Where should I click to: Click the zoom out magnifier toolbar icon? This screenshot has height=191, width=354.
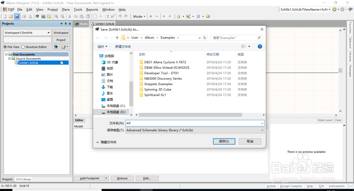pyautogui.click(x=62, y=16)
